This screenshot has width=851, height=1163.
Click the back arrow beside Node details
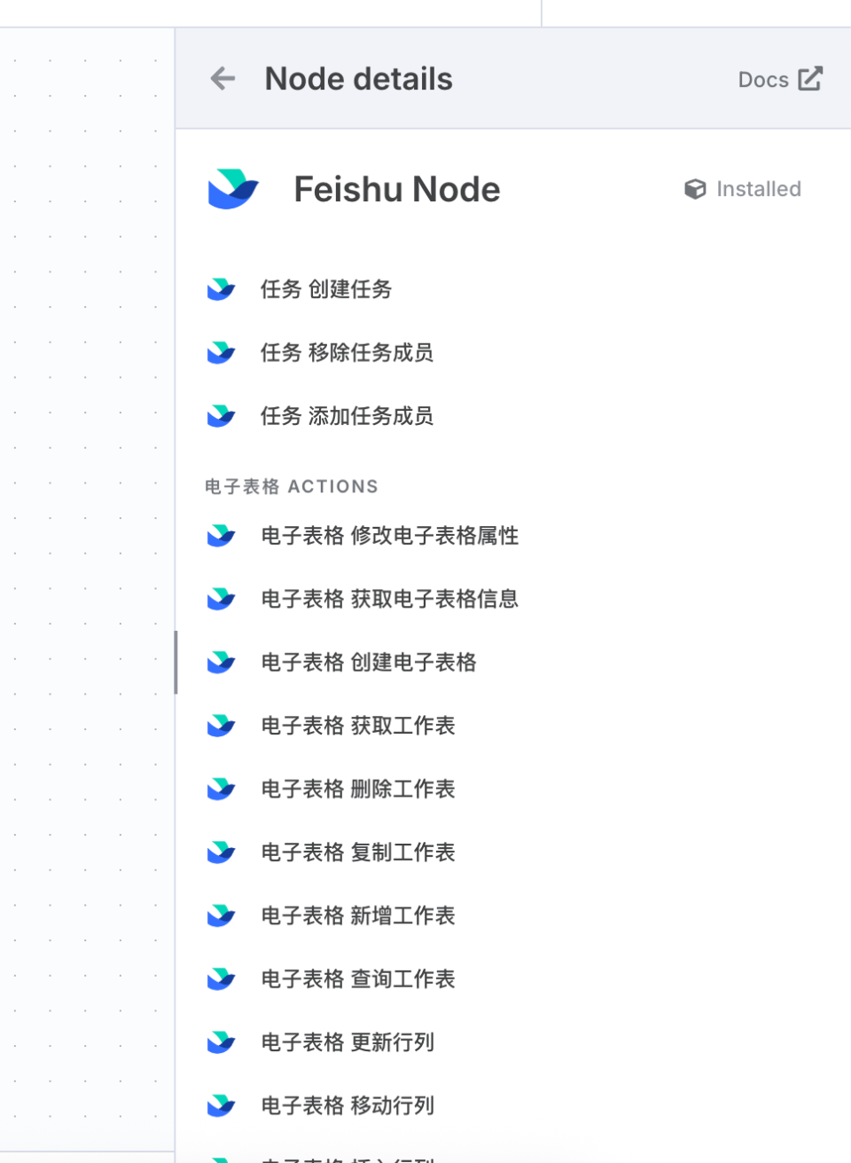(x=222, y=78)
